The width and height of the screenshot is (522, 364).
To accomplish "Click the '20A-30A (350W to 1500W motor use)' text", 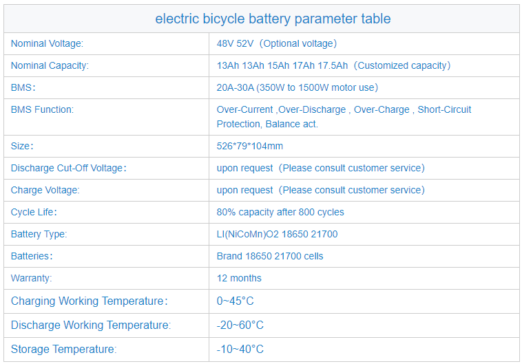I will [x=297, y=87].
